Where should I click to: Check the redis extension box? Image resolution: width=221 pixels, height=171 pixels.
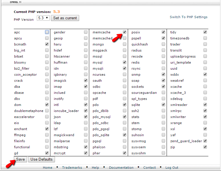tap(163, 62)
